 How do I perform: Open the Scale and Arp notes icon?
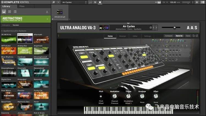pyautogui.click(x=90, y=2)
